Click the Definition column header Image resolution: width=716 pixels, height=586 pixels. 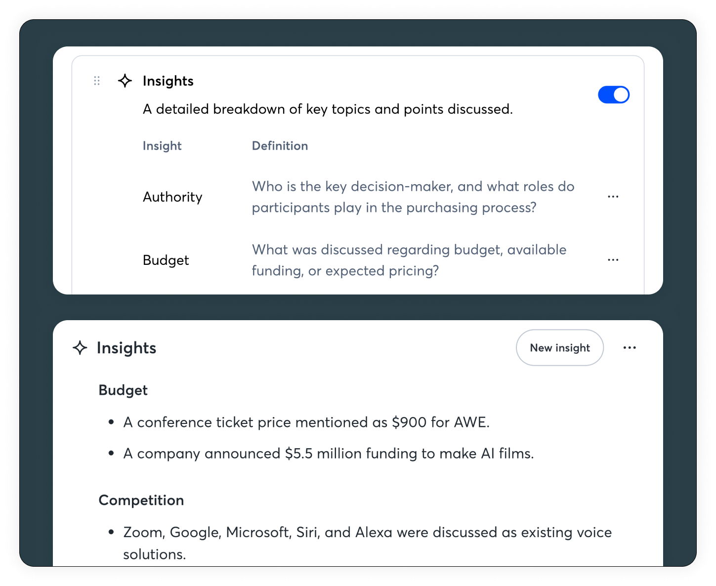pyautogui.click(x=280, y=146)
